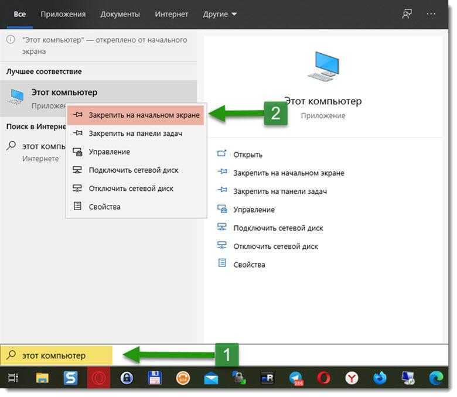The image size is (457, 397).
Task: Open the Mail app envelope icon
Action: click(x=212, y=379)
